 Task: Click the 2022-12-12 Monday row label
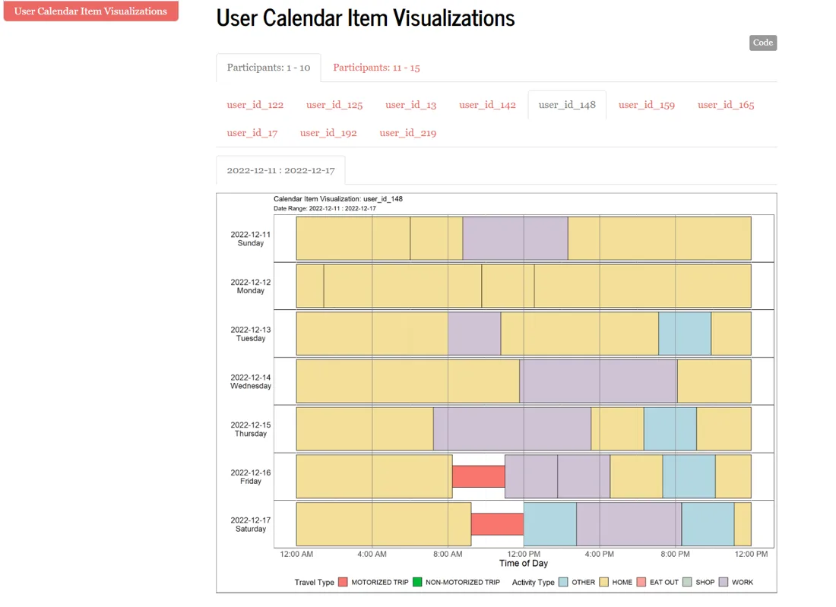(x=250, y=286)
